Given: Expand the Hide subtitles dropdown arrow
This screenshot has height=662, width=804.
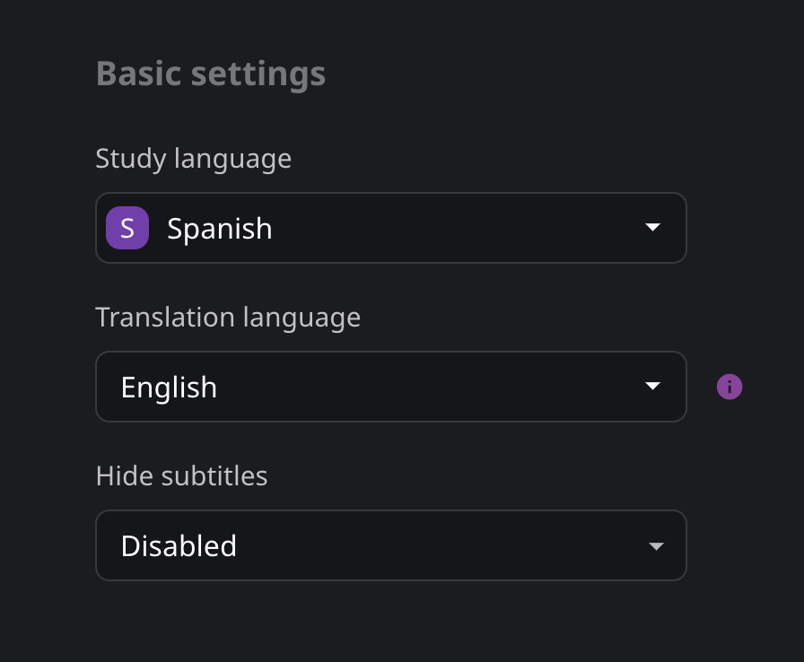Looking at the screenshot, I should 656,546.
